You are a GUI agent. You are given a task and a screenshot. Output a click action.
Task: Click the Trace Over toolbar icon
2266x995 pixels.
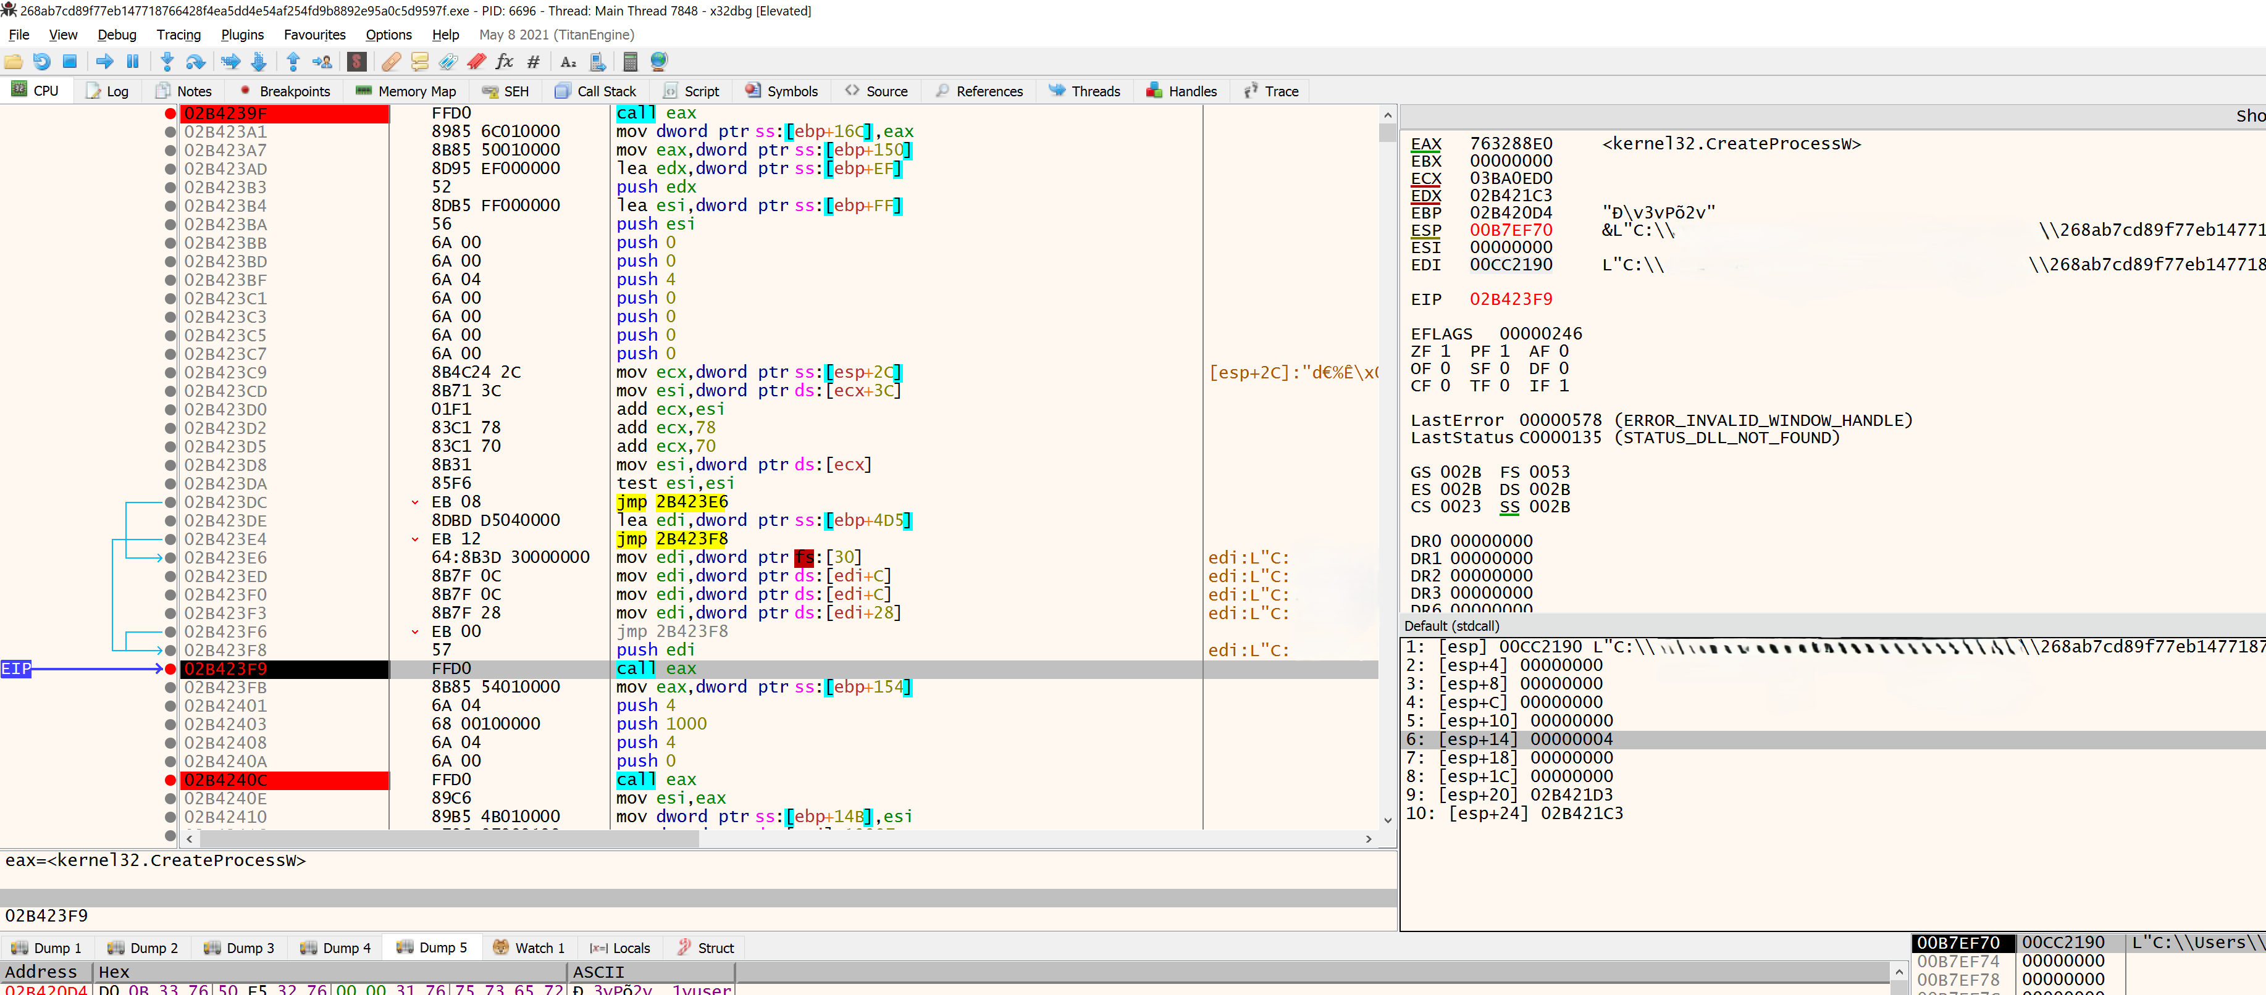coord(259,62)
